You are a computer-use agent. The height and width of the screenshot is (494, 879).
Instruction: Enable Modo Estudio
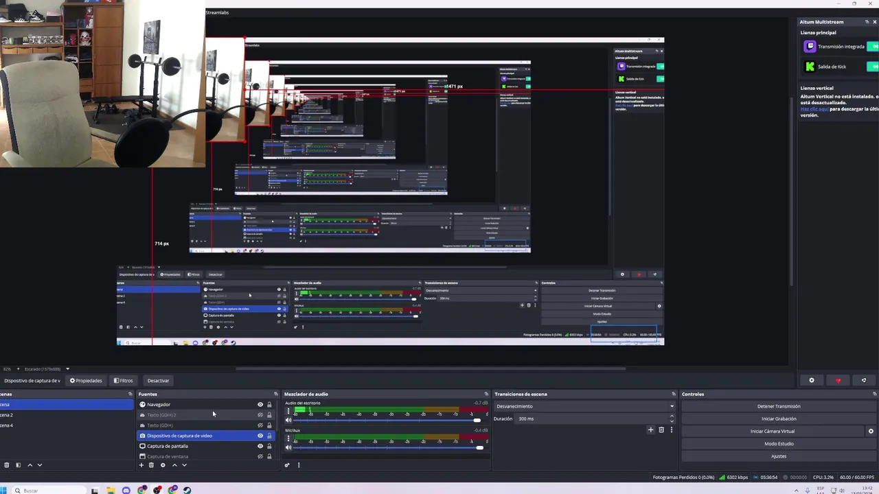[779, 444]
